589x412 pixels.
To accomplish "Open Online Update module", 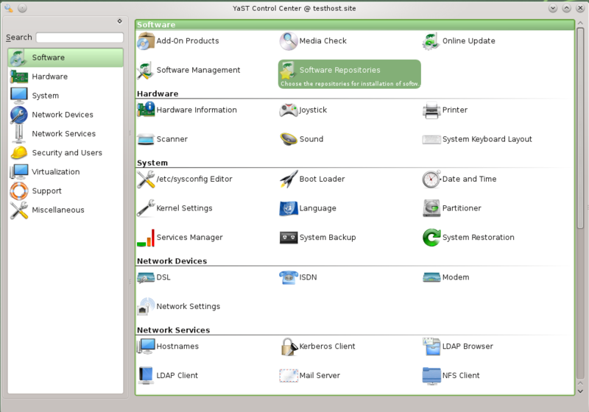I will tap(459, 41).
